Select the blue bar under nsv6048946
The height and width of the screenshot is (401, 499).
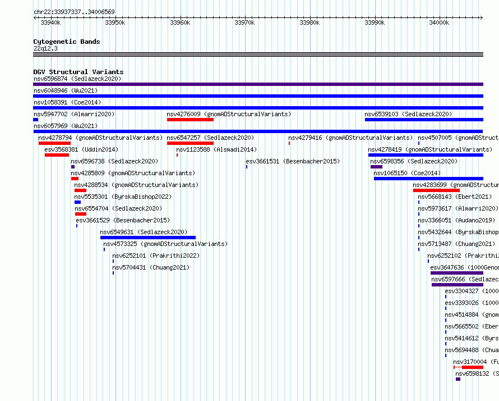[258, 96]
